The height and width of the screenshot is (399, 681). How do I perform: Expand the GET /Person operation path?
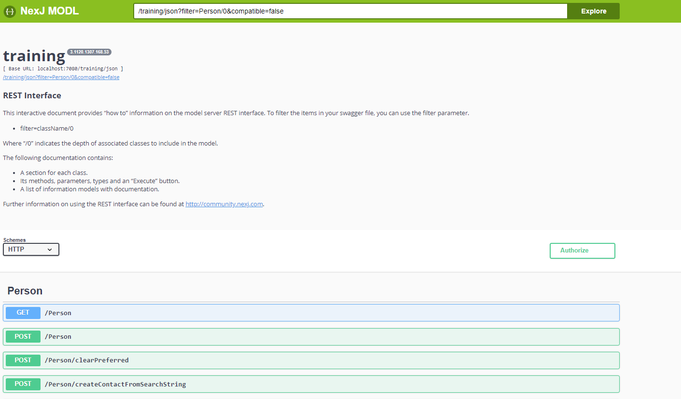pos(58,313)
